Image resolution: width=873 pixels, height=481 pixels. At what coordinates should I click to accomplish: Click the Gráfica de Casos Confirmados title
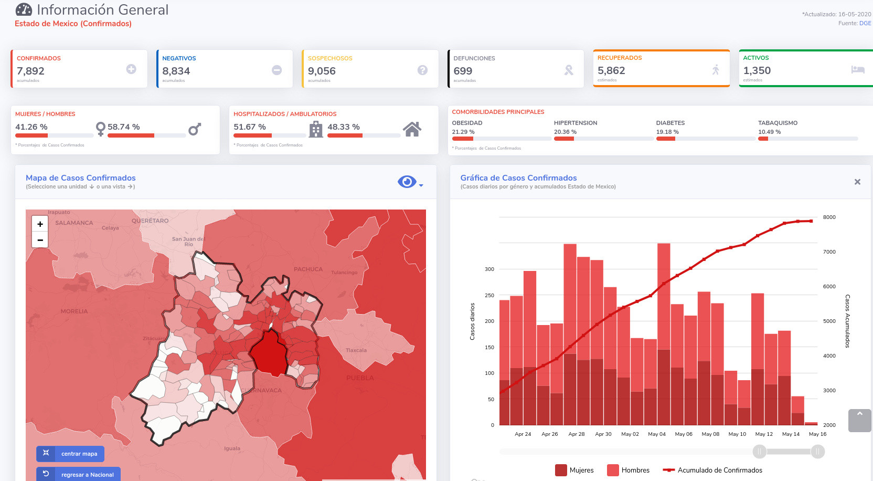[x=518, y=178]
